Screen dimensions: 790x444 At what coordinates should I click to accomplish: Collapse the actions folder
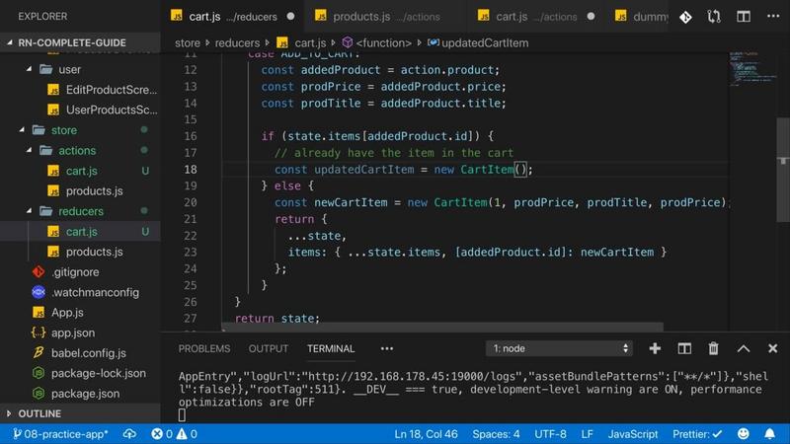click(30, 150)
